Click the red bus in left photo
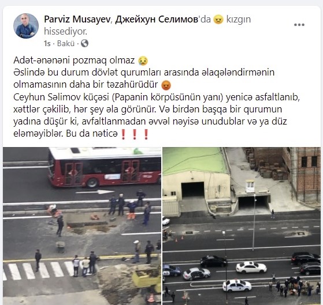 click(105, 167)
